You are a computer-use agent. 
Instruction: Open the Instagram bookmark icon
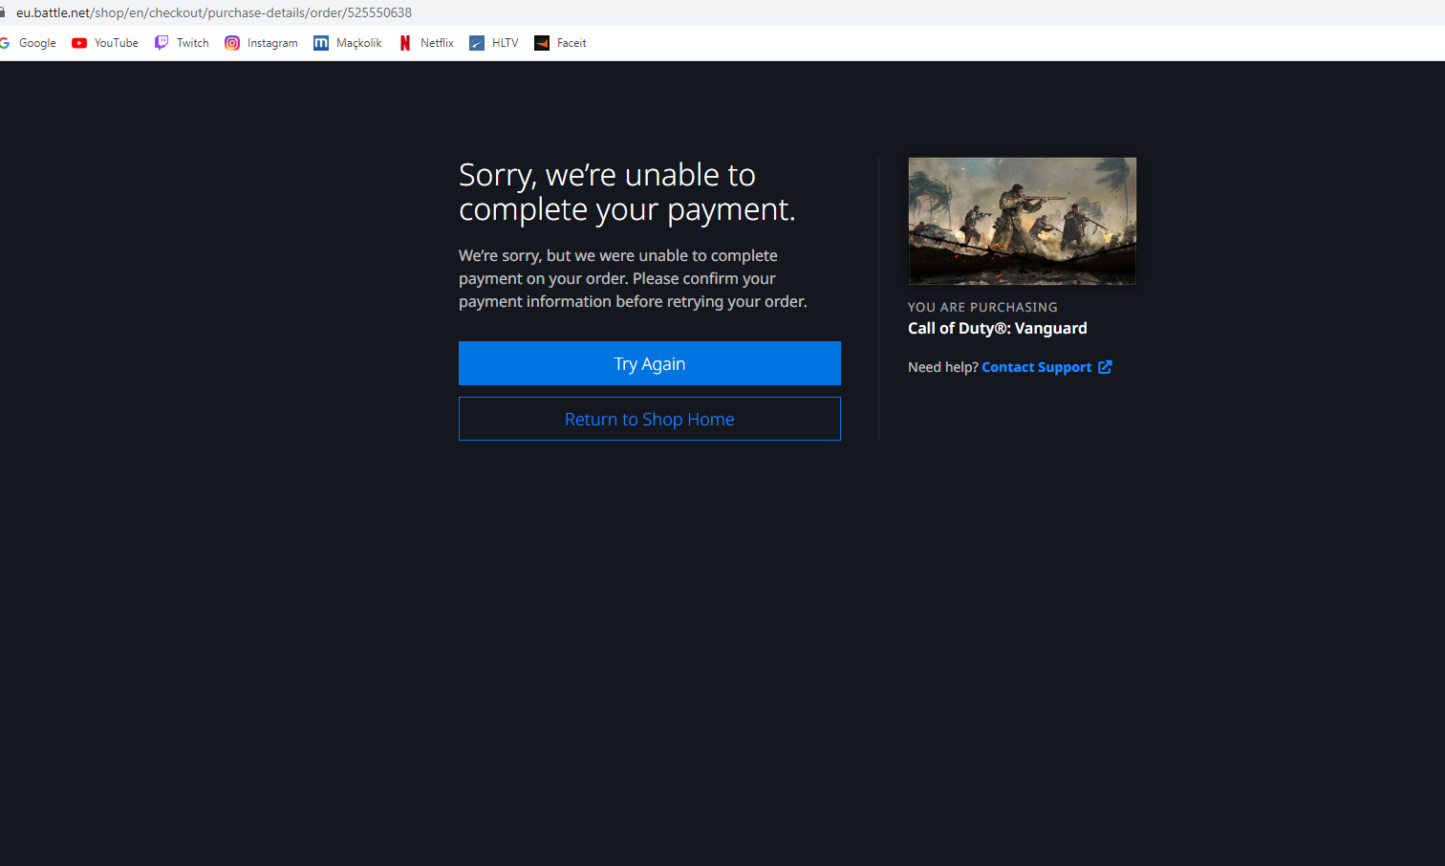pyautogui.click(x=232, y=43)
